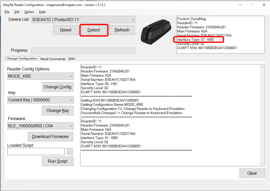Click the Change Key button
This screenshot has width=270, height=191.
58,110
